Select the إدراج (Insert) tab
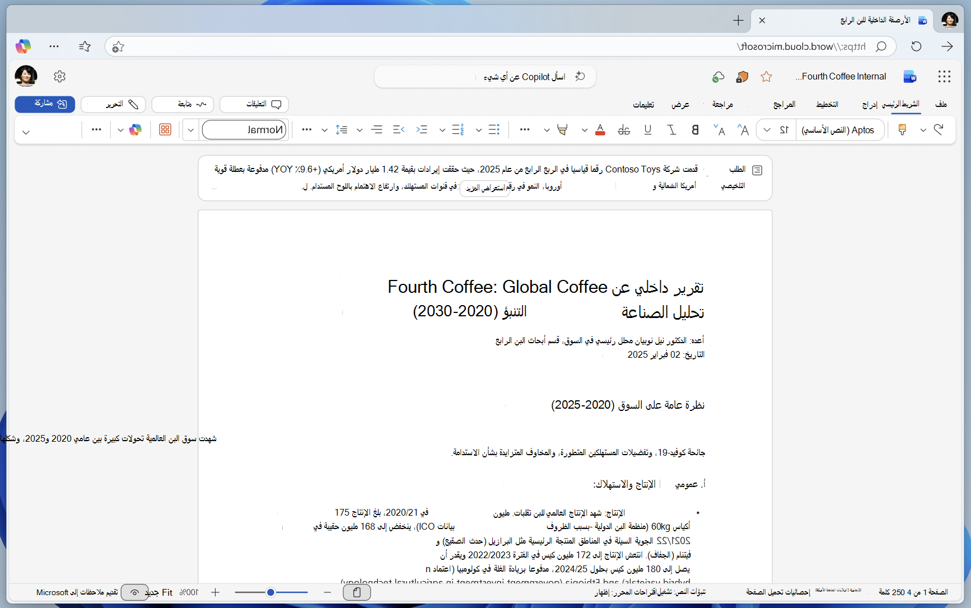This screenshot has width=971, height=608. pyautogui.click(x=870, y=105)
